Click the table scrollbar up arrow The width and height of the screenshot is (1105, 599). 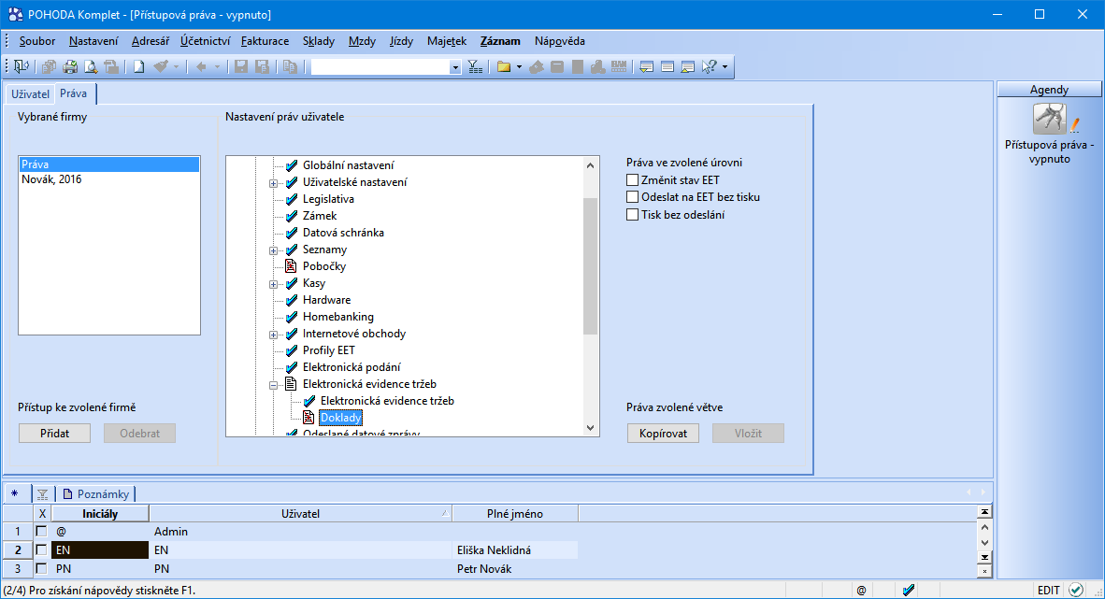pos(985,527)
